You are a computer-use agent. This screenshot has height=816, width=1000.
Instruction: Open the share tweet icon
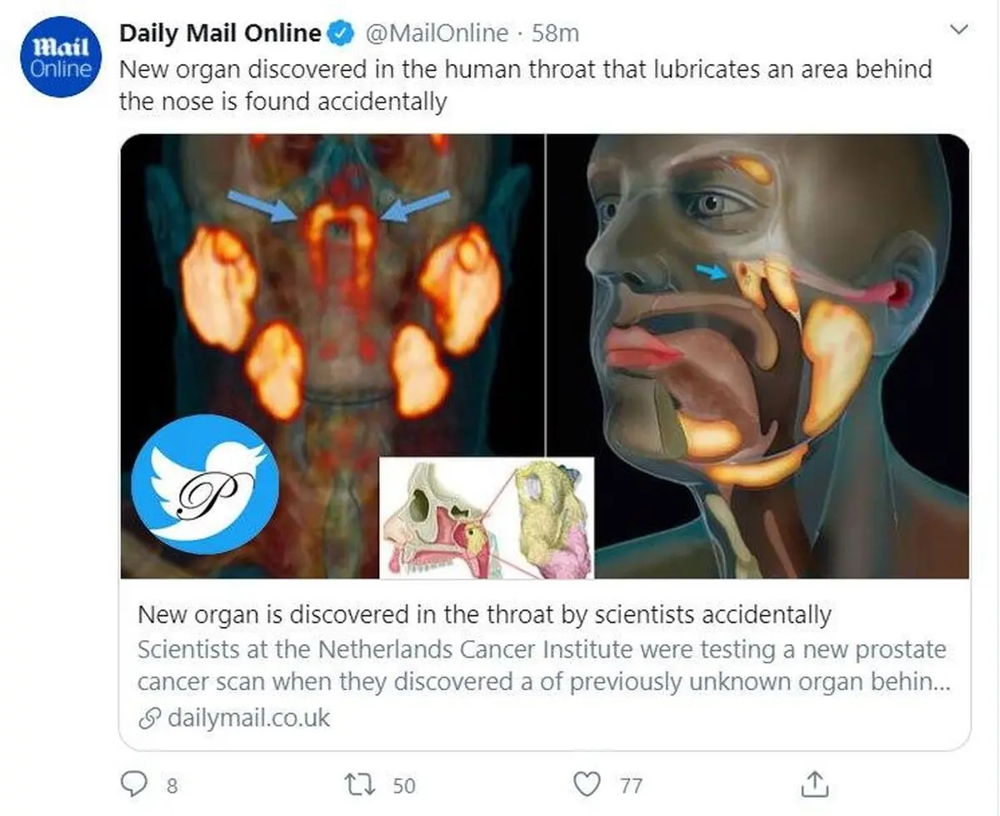(x=814, y=783)
